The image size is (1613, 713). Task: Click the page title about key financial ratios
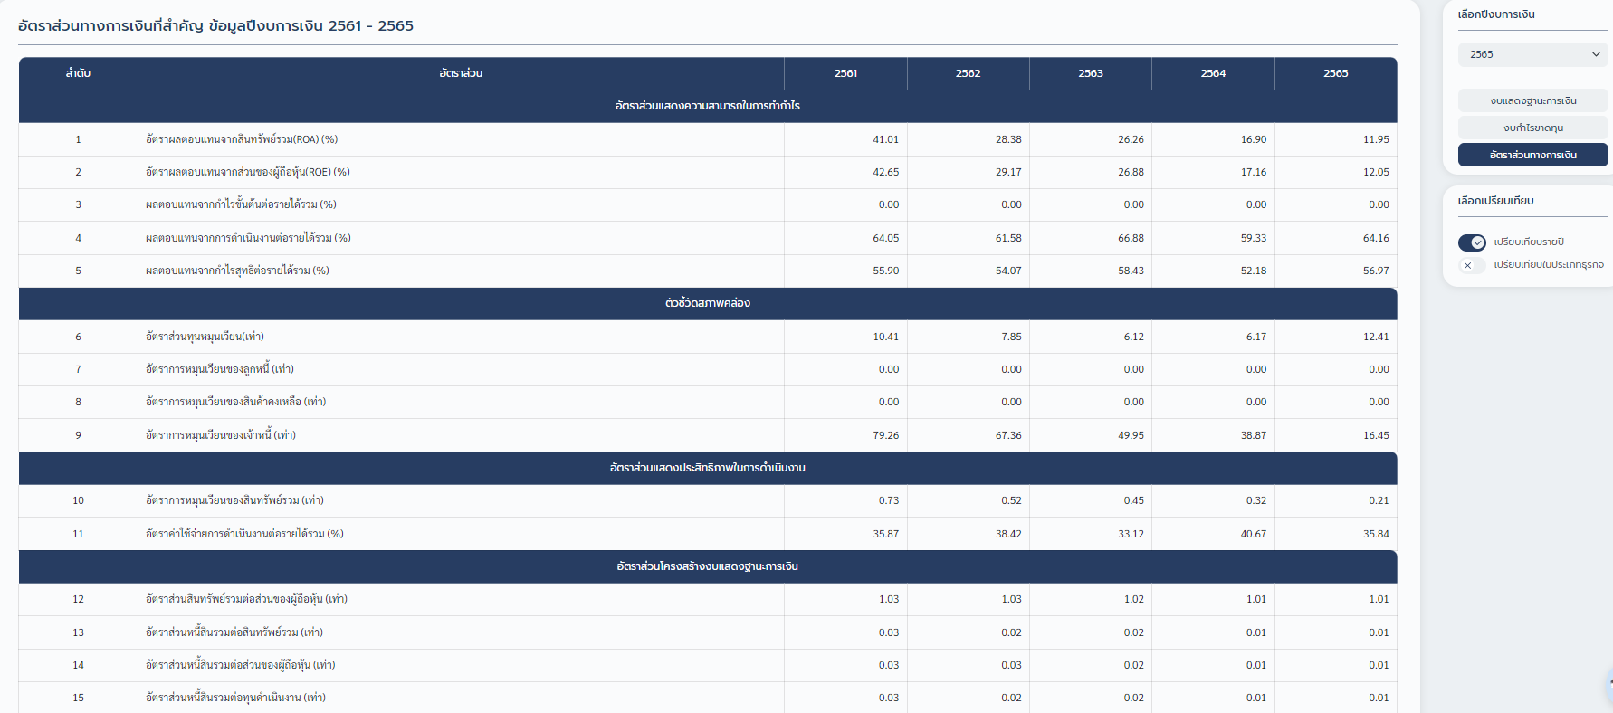215,25
